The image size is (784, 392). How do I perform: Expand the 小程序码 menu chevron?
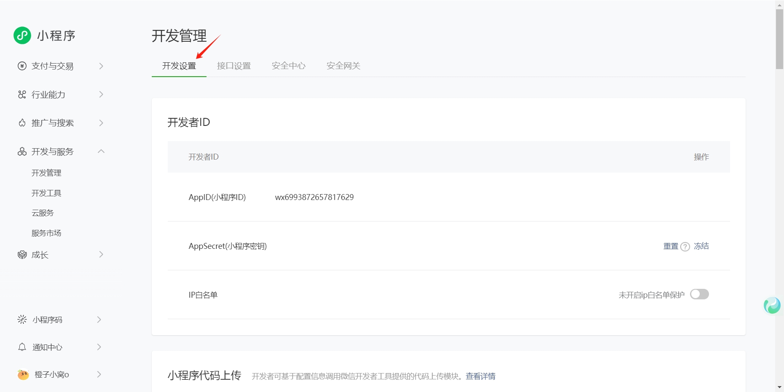tap(99, 320)
